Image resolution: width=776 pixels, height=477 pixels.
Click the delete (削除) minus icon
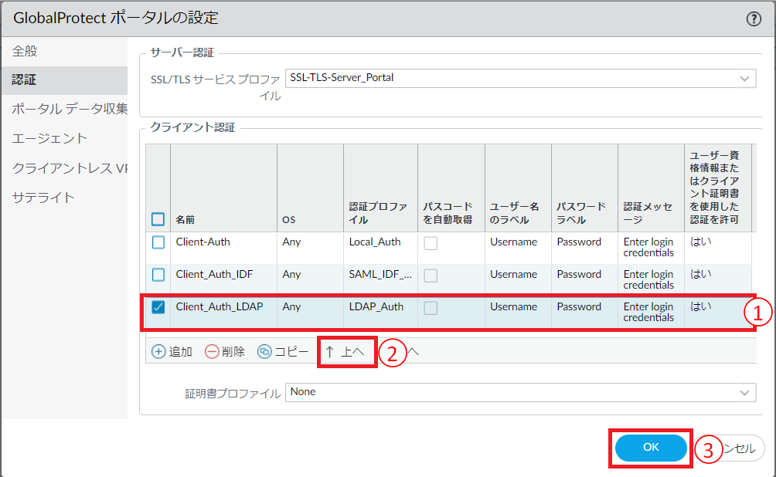pos(212,351)
